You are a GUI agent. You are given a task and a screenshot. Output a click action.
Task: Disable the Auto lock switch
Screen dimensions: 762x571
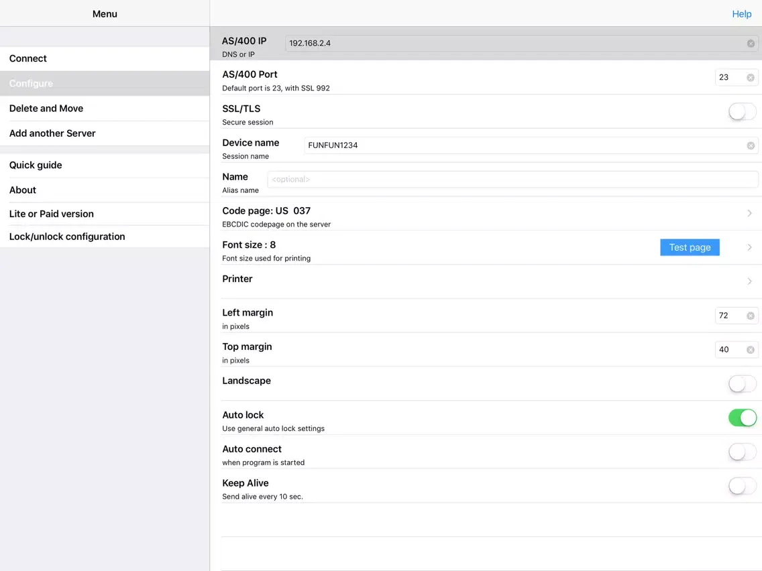tap(742, 418)
